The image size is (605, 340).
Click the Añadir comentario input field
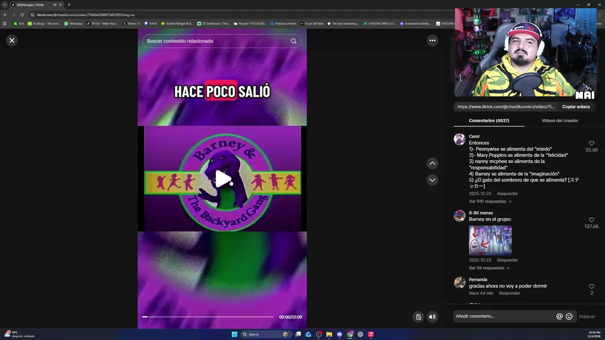coord(504,316)
